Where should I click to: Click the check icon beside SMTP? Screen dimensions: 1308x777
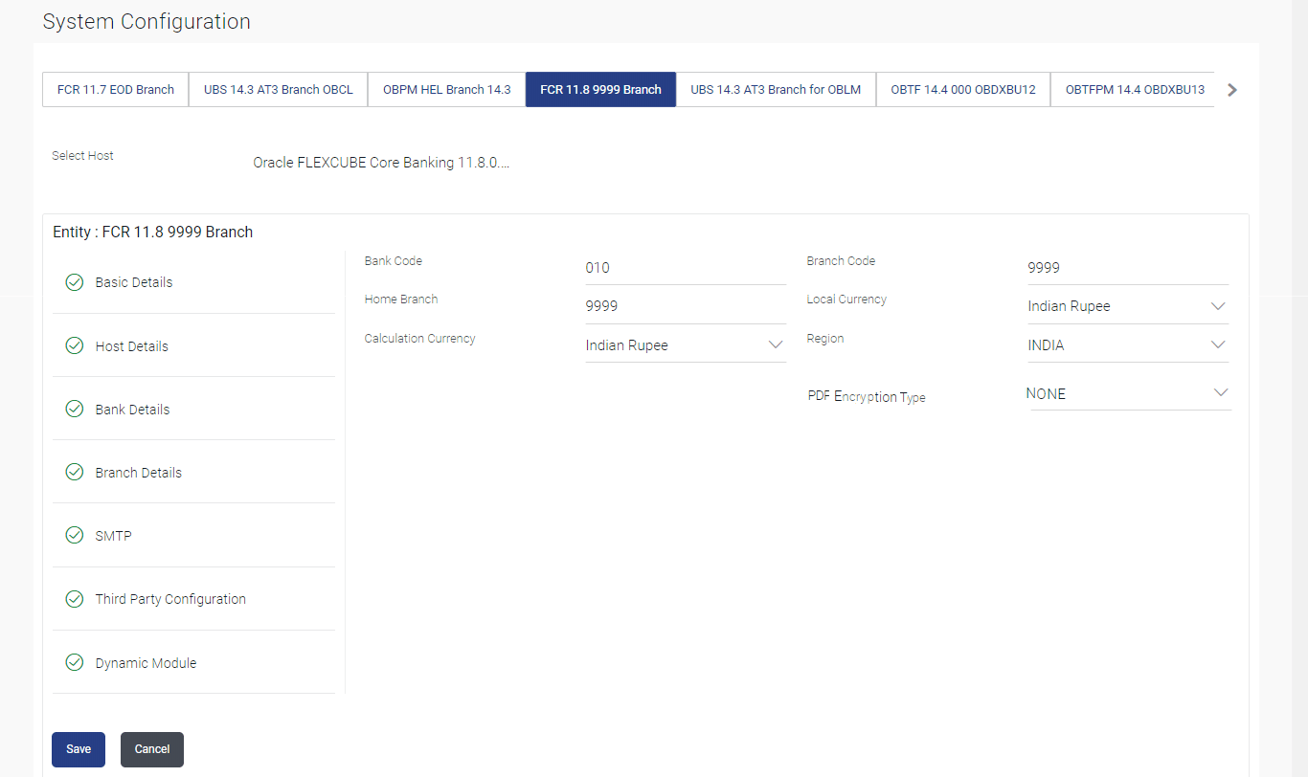click(x=74, y=536)
